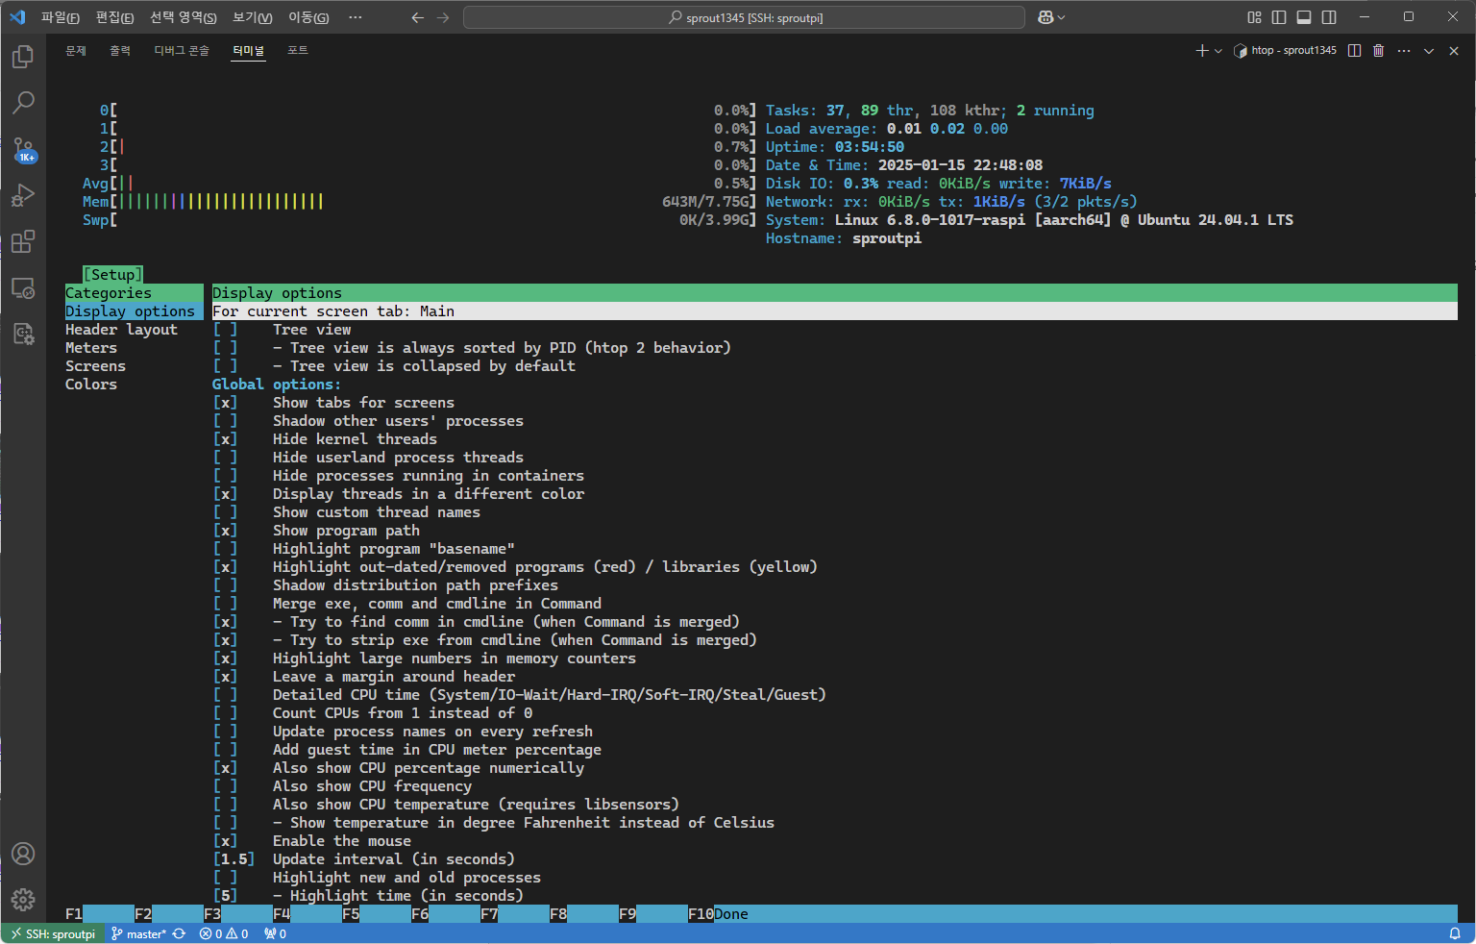Screen dimensions: 1476x944
Task: Select the 'Colors' category
Action: 91,385
